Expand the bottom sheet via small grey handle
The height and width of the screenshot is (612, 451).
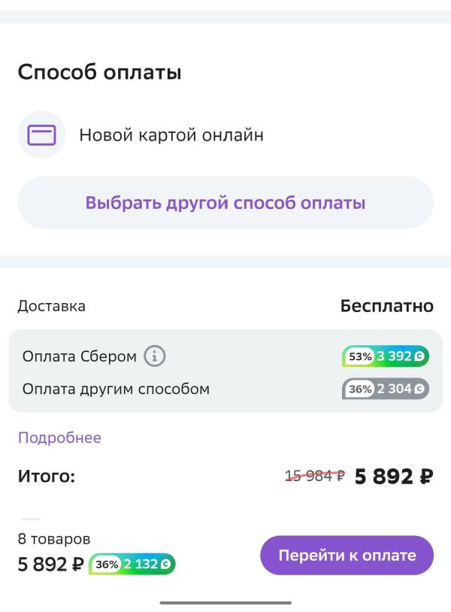click(30, 519)
